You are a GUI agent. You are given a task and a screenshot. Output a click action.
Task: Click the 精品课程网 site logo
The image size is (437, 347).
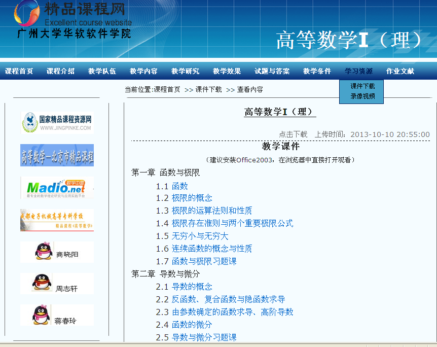[x=71, y=19]
